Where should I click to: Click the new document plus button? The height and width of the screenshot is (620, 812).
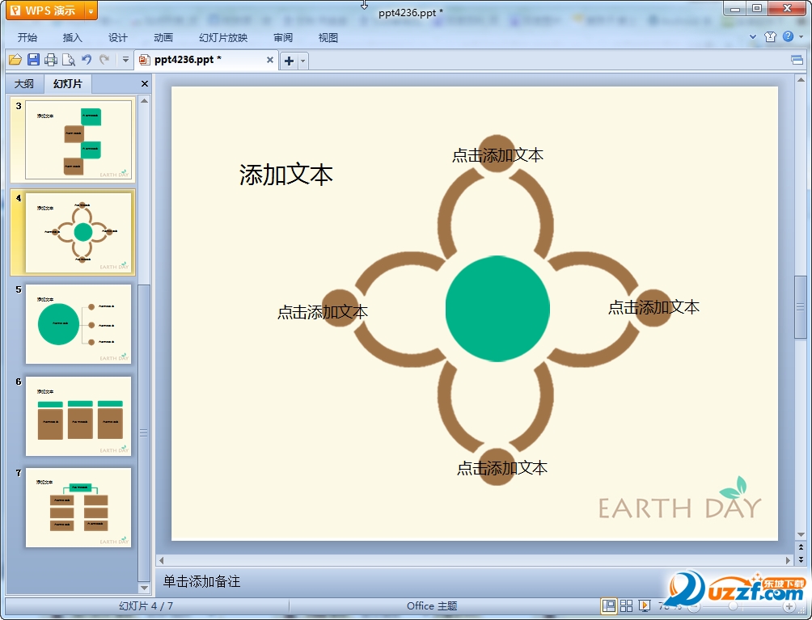coord(289,61)
